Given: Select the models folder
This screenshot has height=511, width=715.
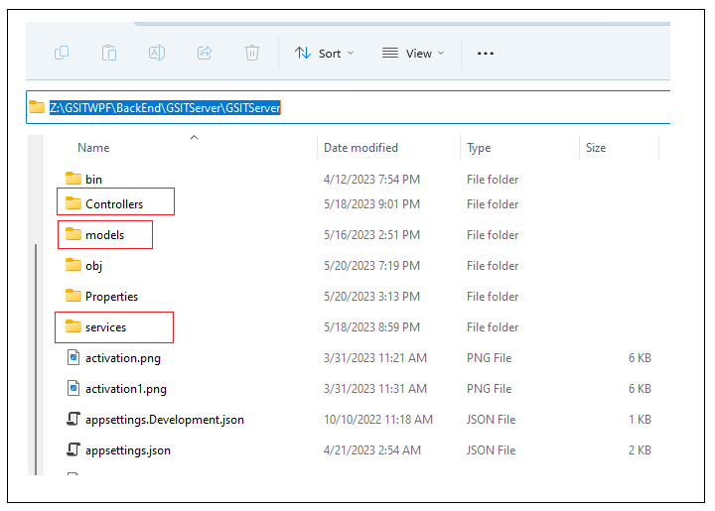Looking at the screenshot, I should (x=104, y=235).
